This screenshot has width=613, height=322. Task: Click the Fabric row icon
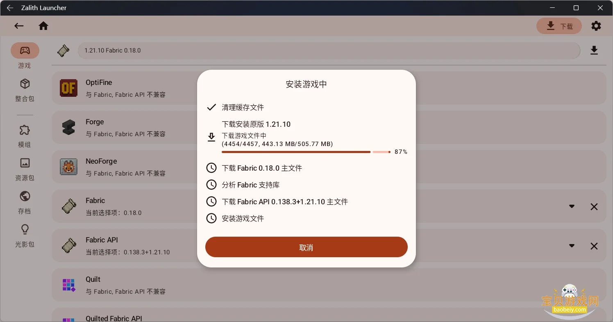point(68,206)
